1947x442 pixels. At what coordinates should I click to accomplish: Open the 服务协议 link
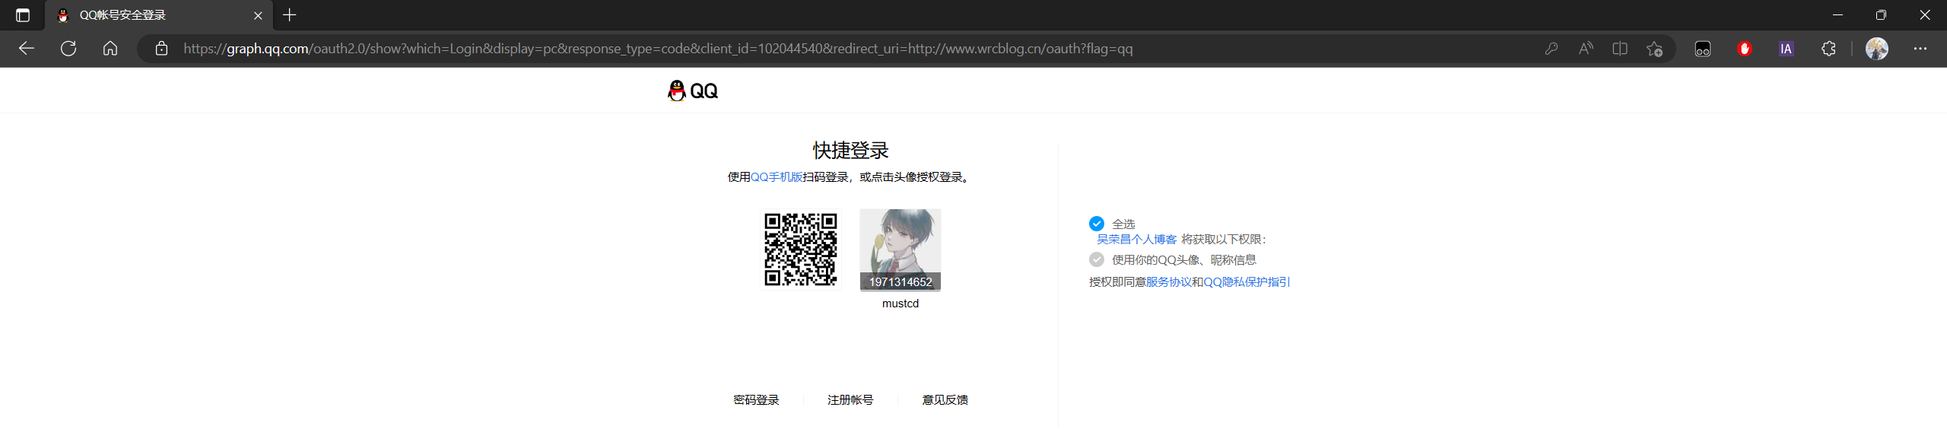(1169, 282)
